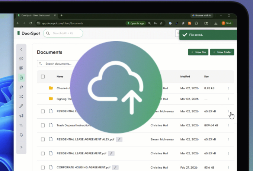The image size is (253, 171).
Task: Expand the sidebar using the double chevron
Action: [x=21, y=147]
